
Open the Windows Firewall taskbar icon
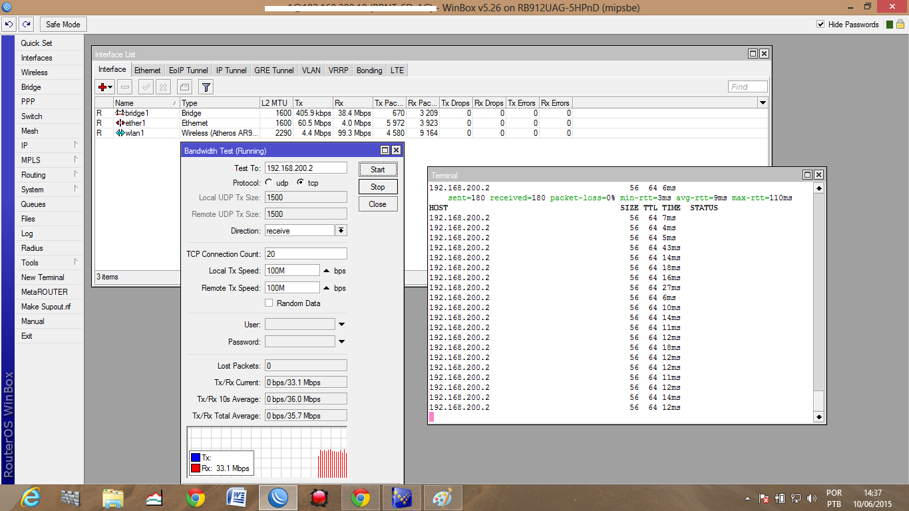click(71, 498)
